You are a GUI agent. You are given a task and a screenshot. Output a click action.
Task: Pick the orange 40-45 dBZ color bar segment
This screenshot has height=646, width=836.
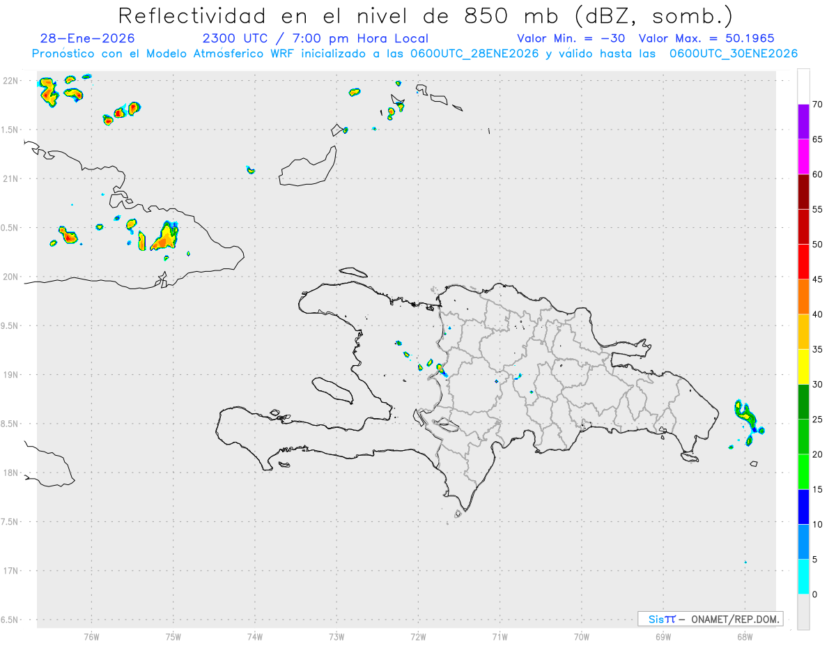click(x=803, y=296)
